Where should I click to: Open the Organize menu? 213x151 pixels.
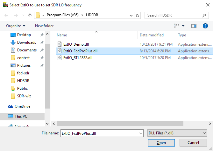[x=16, y=26]
